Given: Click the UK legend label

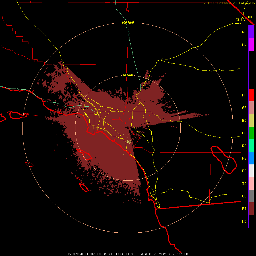Looking at the screenshot, I should tap(244, 45).
